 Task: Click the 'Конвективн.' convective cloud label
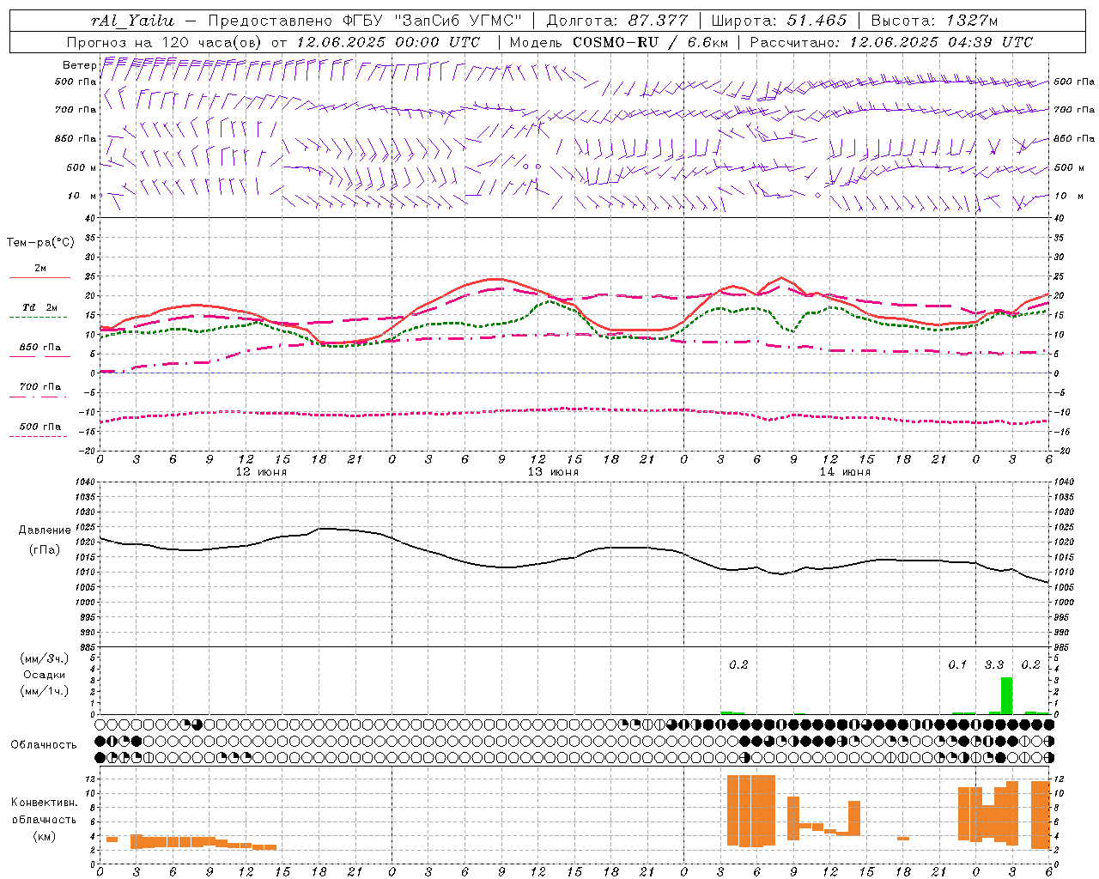(44, 803)
